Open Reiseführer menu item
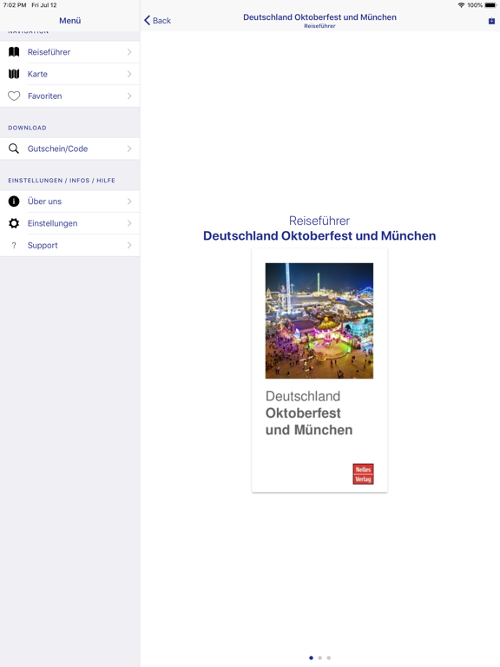500x667 pixels. click(x=69, y=52)
